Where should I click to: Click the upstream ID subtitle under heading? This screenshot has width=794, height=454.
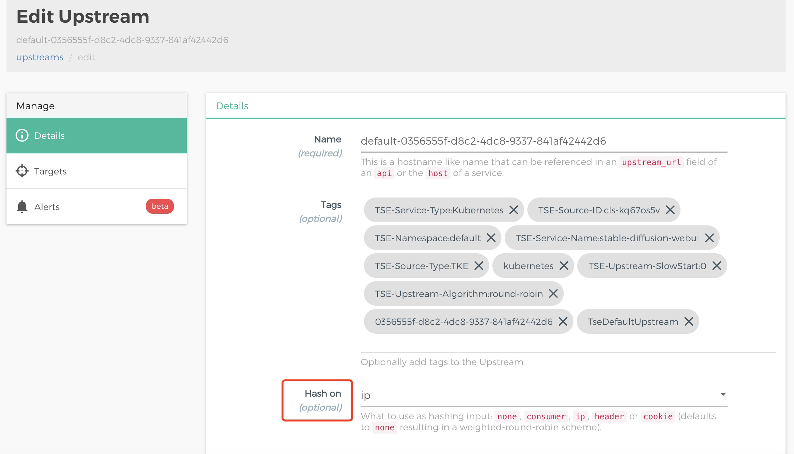(x=122, y=40)
